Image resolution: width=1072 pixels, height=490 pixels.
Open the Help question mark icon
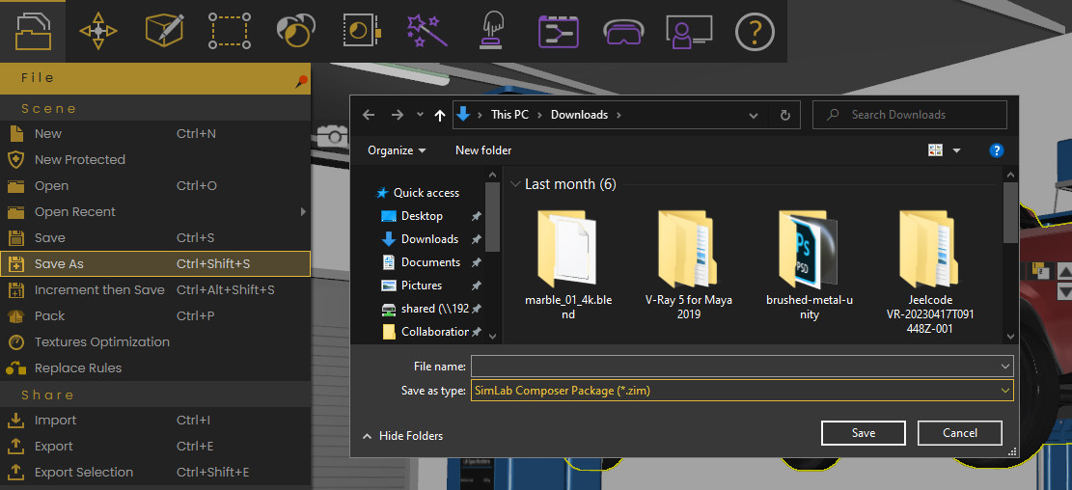click(755, 32)
